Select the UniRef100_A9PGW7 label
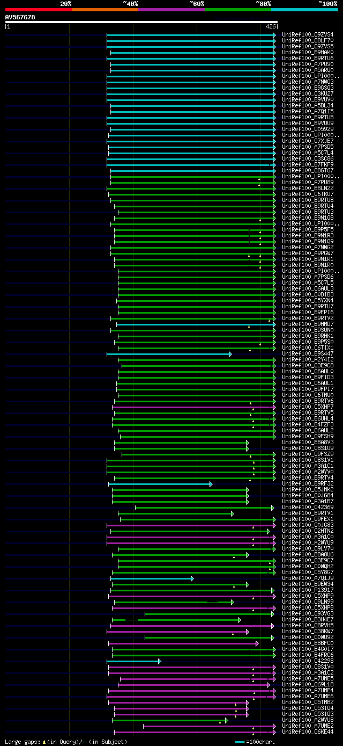The width and height of the screenshot is (343, 746). [308, 253]
